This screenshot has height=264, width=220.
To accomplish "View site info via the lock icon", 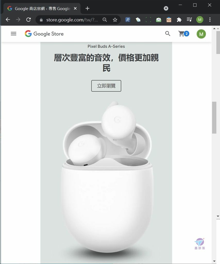I will coord(41,20).
